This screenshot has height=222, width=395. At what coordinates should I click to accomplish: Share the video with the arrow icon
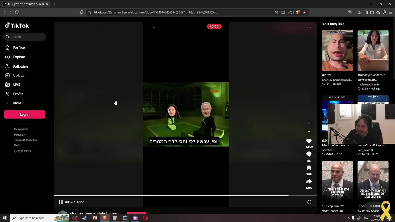(x=309, y=181)
